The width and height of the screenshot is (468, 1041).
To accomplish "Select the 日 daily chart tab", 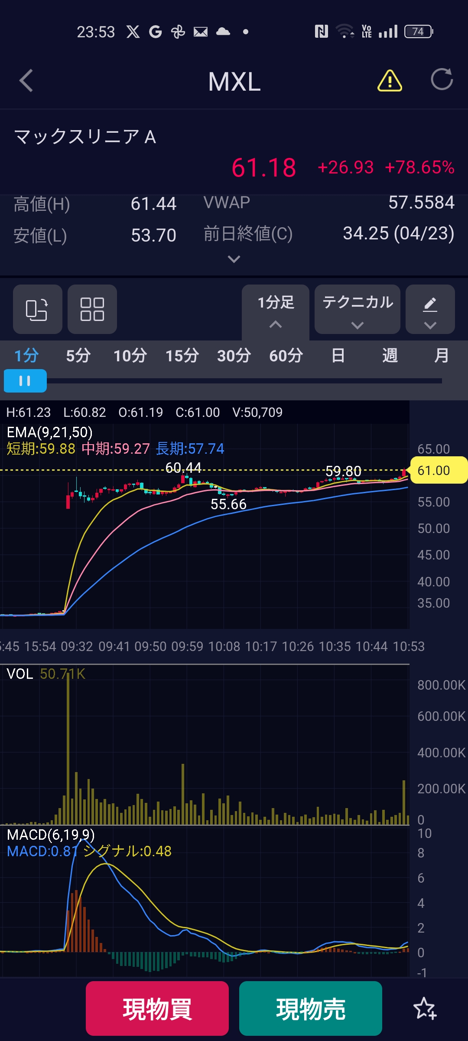I will [338, 356].
